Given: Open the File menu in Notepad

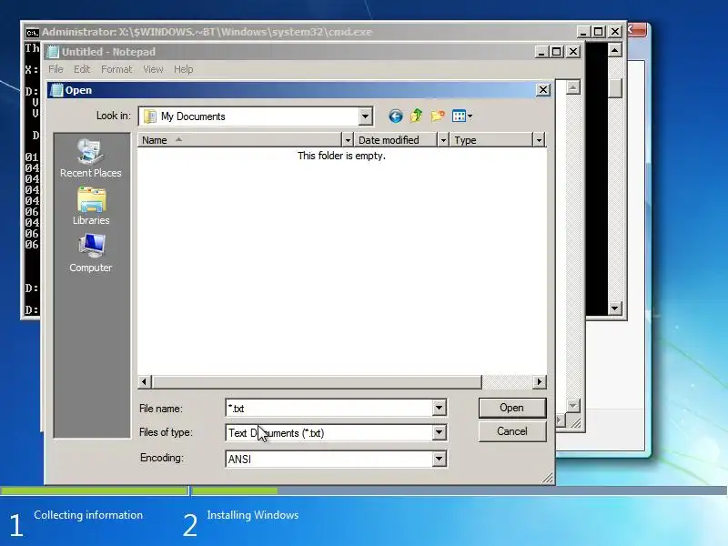Looking at the screenshot, I should point(56,69).
